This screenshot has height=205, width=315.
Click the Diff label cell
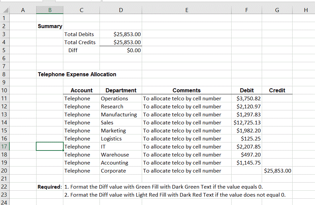point(81,50)
